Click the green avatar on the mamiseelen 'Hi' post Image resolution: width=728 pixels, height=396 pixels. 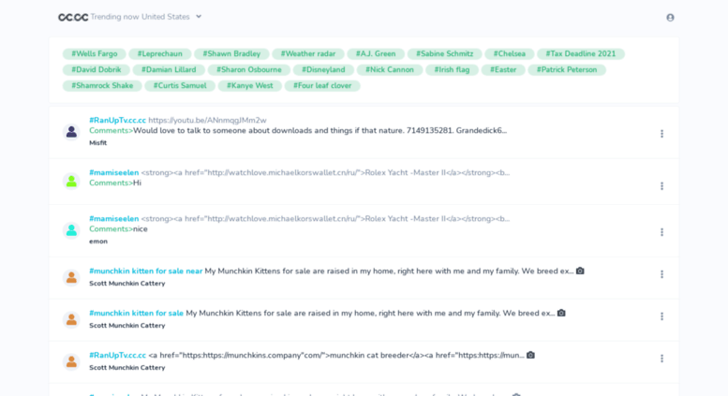pos(71,181)
